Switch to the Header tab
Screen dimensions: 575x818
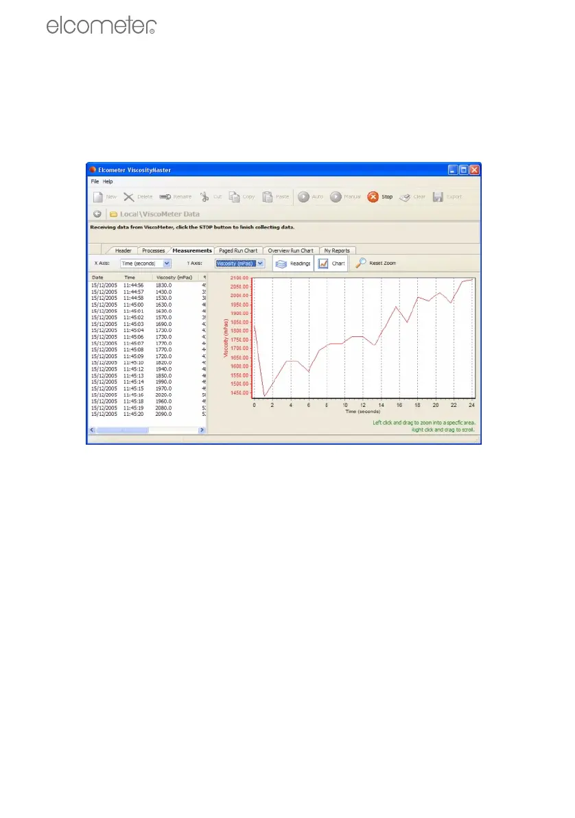pyautogui.click(x=123, y=250)
